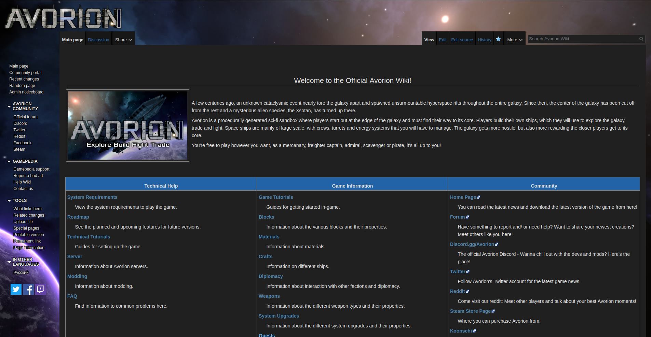Open the Game Tutorials link

[276, 197]
